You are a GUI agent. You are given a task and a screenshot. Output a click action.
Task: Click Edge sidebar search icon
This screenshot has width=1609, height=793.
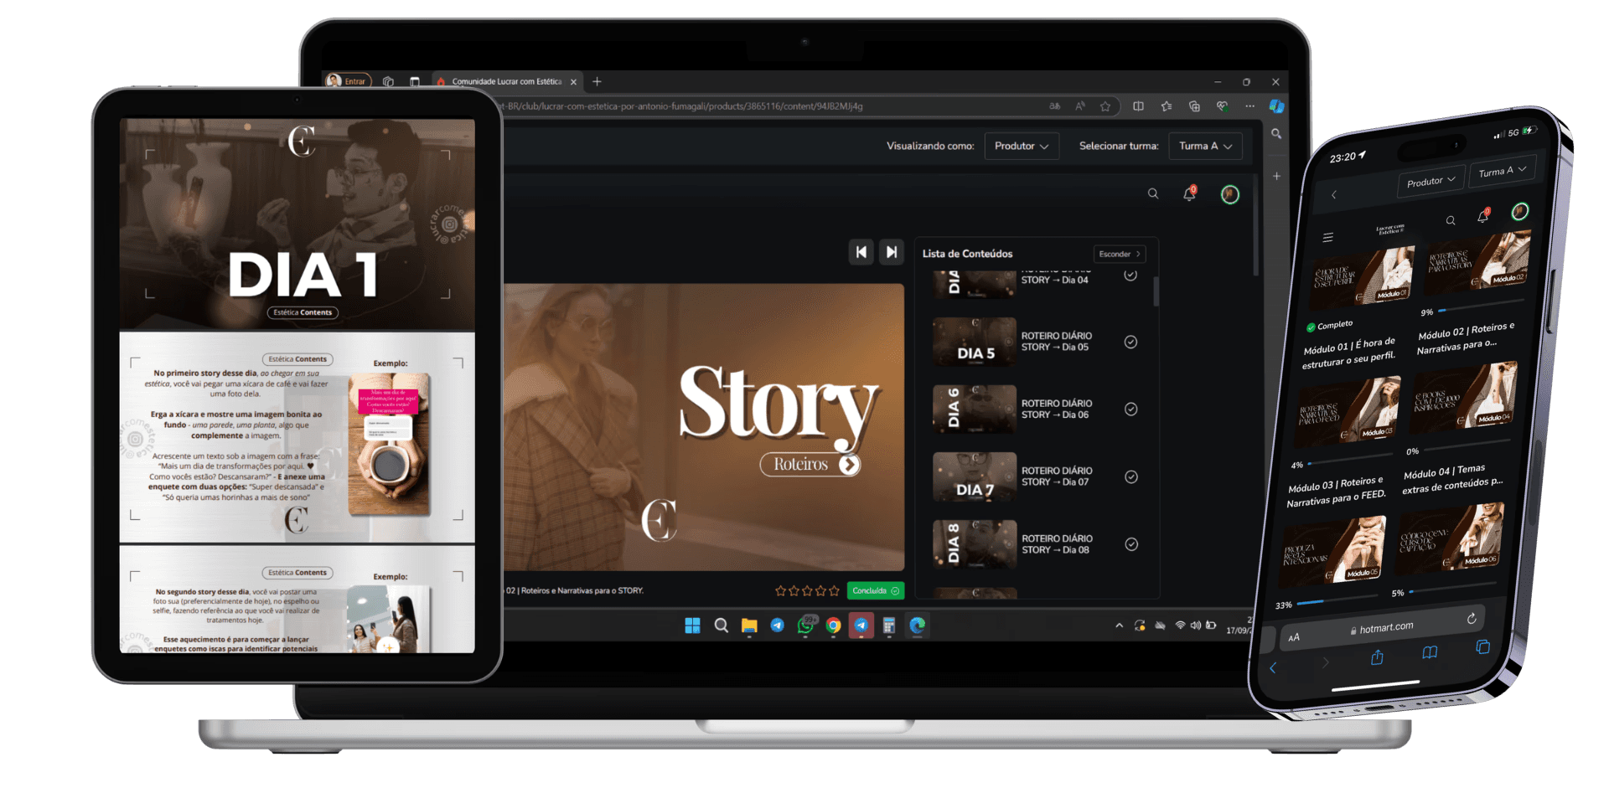coord(1276,134)
